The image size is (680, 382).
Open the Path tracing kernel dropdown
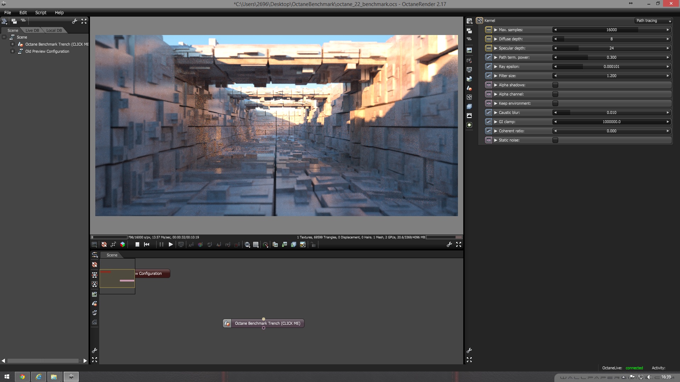click(x=653, y=21)
